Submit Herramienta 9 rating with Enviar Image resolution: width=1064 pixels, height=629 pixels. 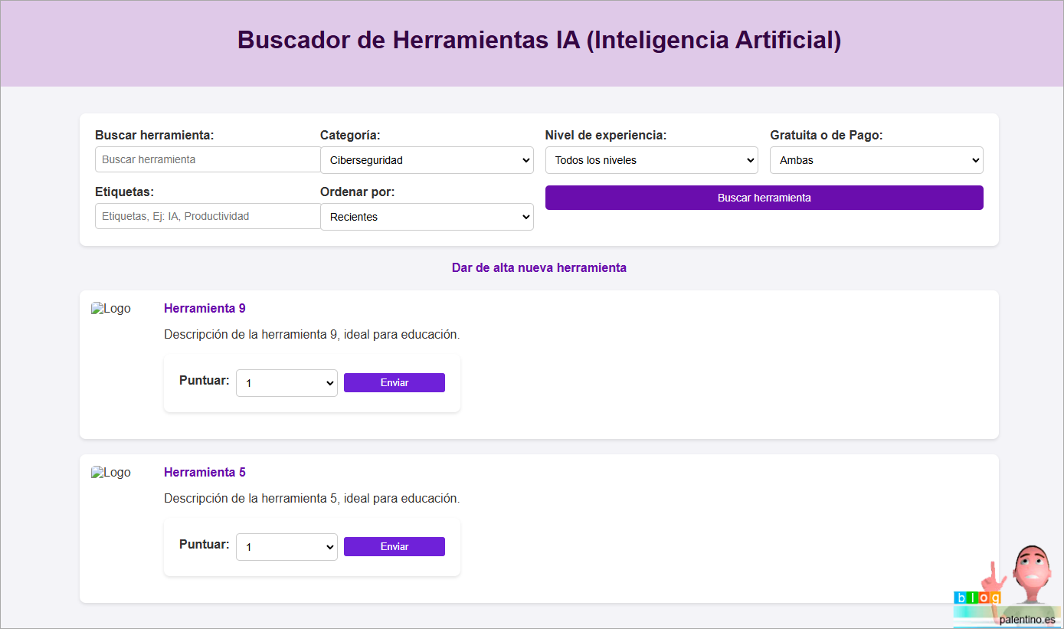394,383
